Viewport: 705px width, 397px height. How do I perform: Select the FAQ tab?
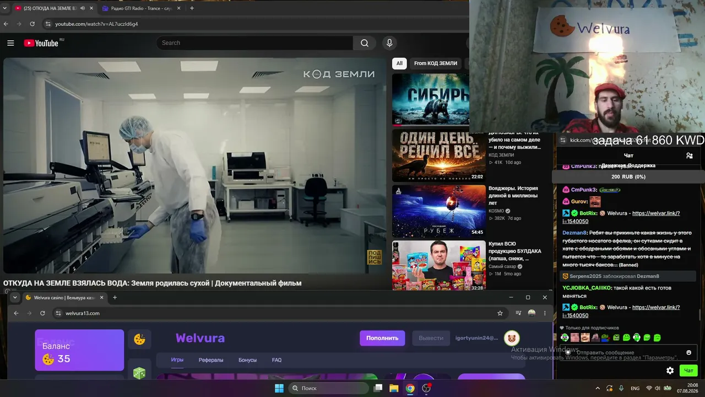pyautogui.click(x=276, y=360)
